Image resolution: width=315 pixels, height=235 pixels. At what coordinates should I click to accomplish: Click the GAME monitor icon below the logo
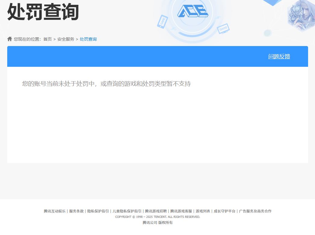(x=224, y=29)
